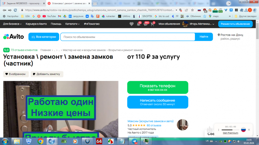Open the Windows Start menu

[5, 141]
